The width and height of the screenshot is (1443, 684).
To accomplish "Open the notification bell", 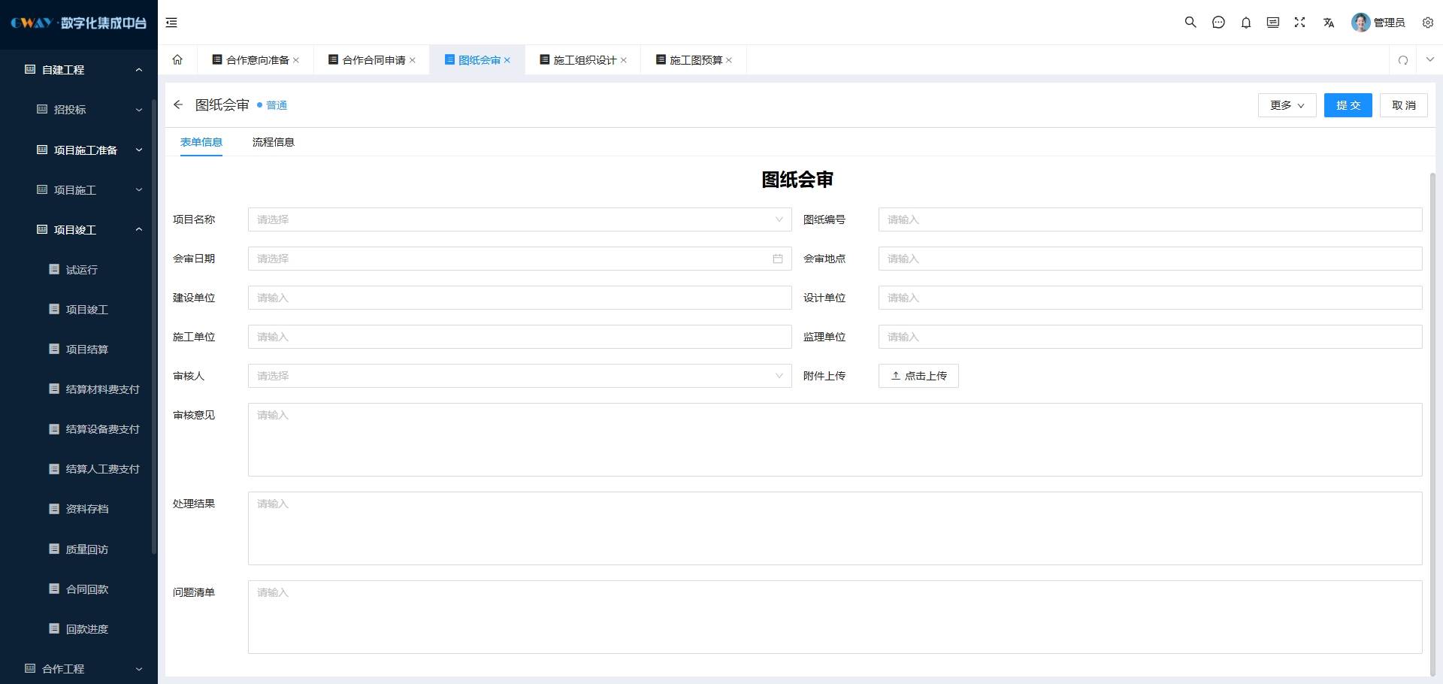I will coord(1246,23).
